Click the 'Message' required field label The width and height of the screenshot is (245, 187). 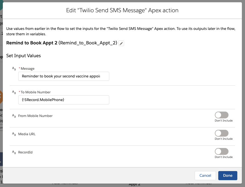point(28,69)
